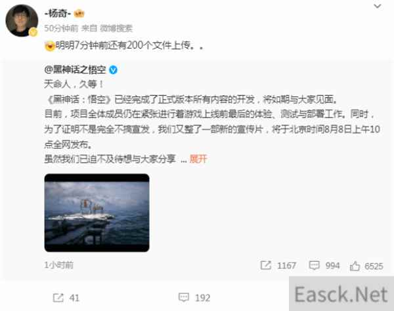The height and width of the screenshot is (311, 394).
Task: Click the 微博搜索 source link
Action: point(116,28)
